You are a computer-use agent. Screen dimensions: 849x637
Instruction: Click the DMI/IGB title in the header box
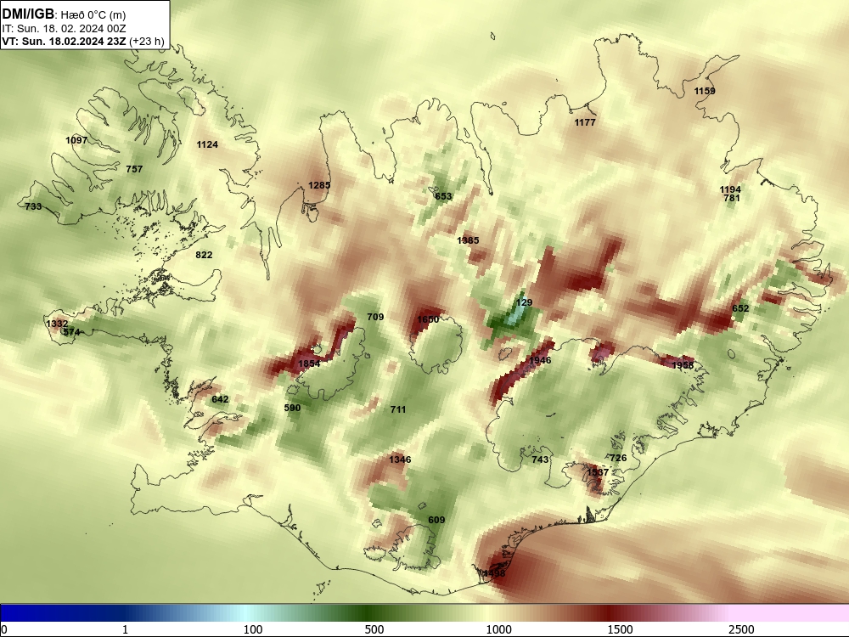(x=28, y=14)
